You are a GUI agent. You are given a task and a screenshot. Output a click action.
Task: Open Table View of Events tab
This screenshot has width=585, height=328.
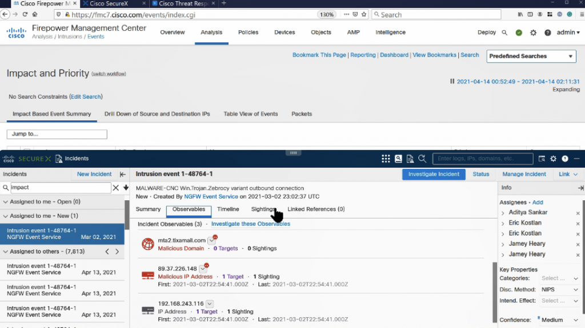click(250, 114)
